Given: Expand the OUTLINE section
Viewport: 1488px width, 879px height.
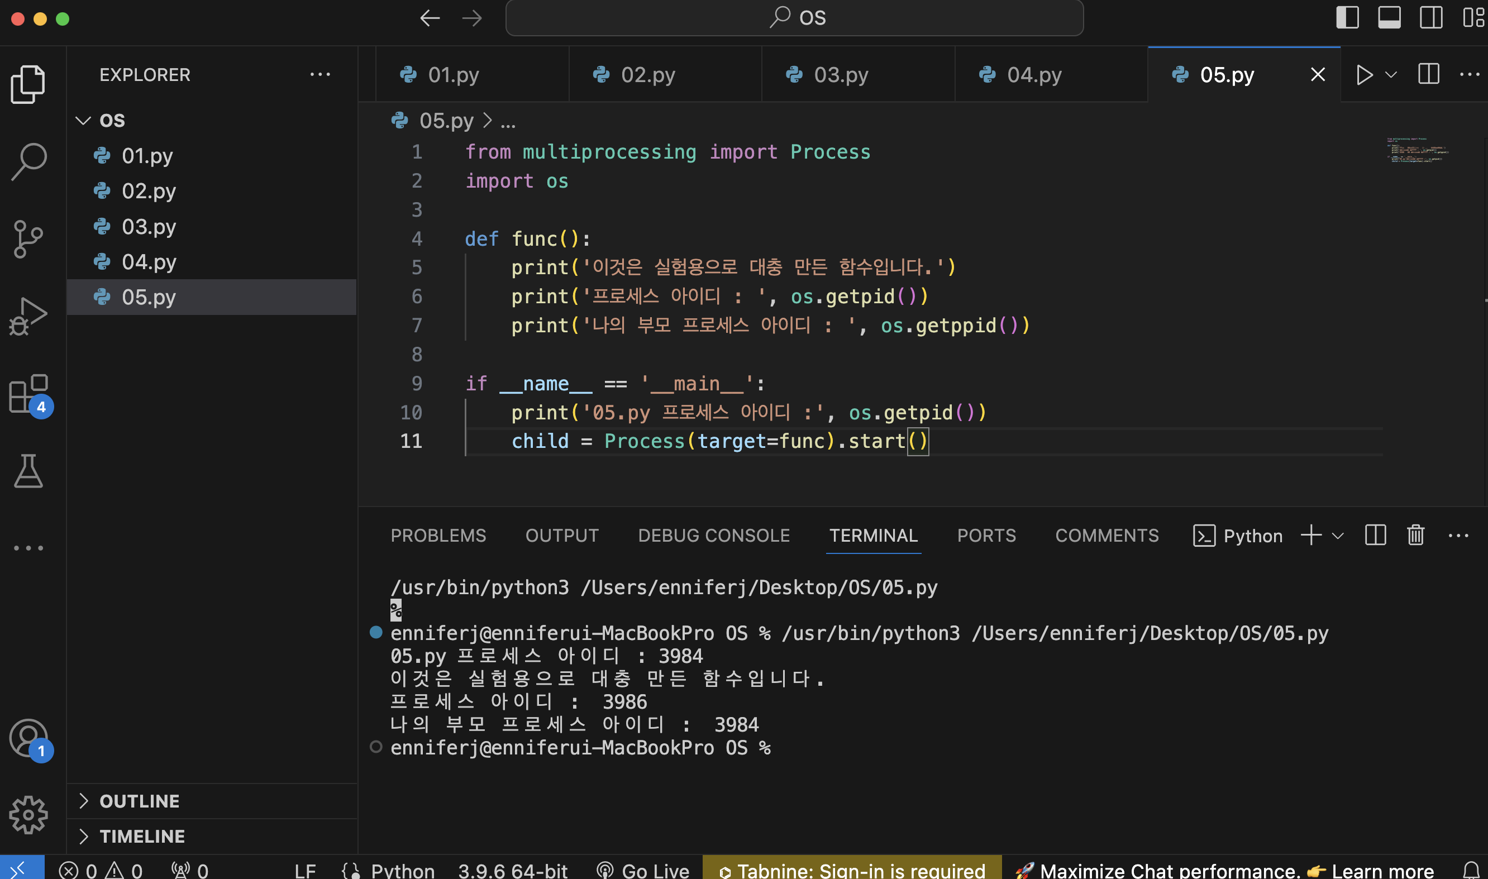Looking at the screenshot, I should click(x=139, y=801).
